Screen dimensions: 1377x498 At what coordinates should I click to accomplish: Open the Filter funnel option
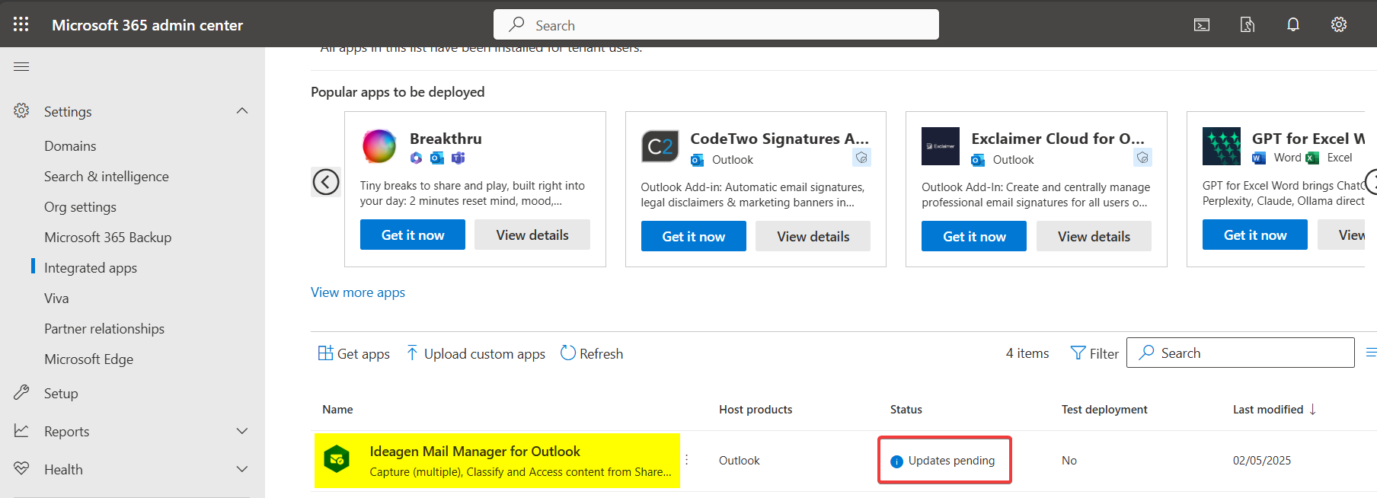point(1094,353)
